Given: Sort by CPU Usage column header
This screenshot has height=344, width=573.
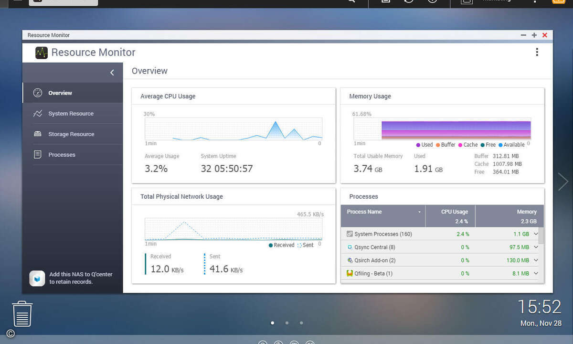Looking at the screenshot, I should (450, 216).
